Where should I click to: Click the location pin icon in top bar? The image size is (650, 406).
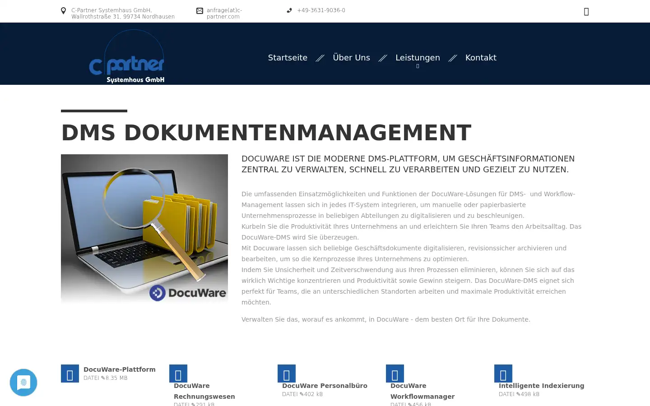pos(64,11)
